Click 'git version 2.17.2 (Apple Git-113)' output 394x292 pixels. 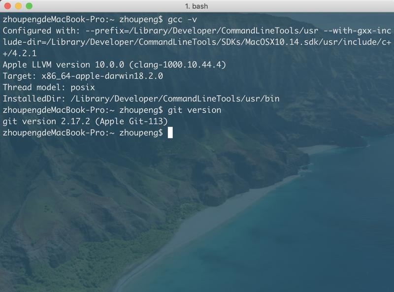coord(85,121)
